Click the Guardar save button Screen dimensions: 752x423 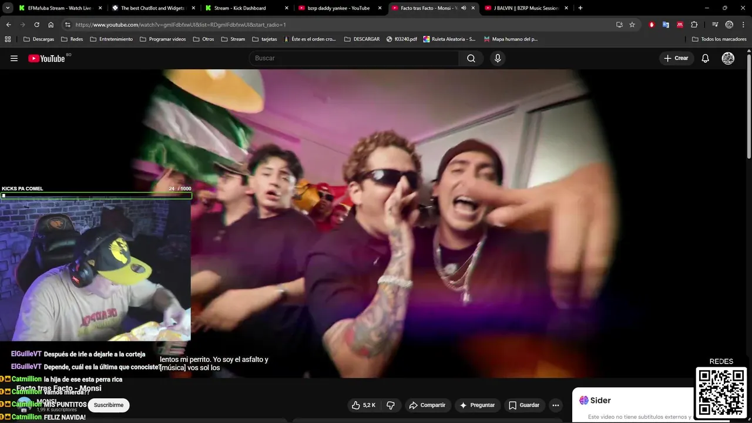pos(524,405)
